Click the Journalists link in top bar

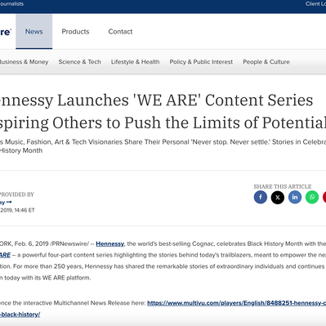coord(11,4)
